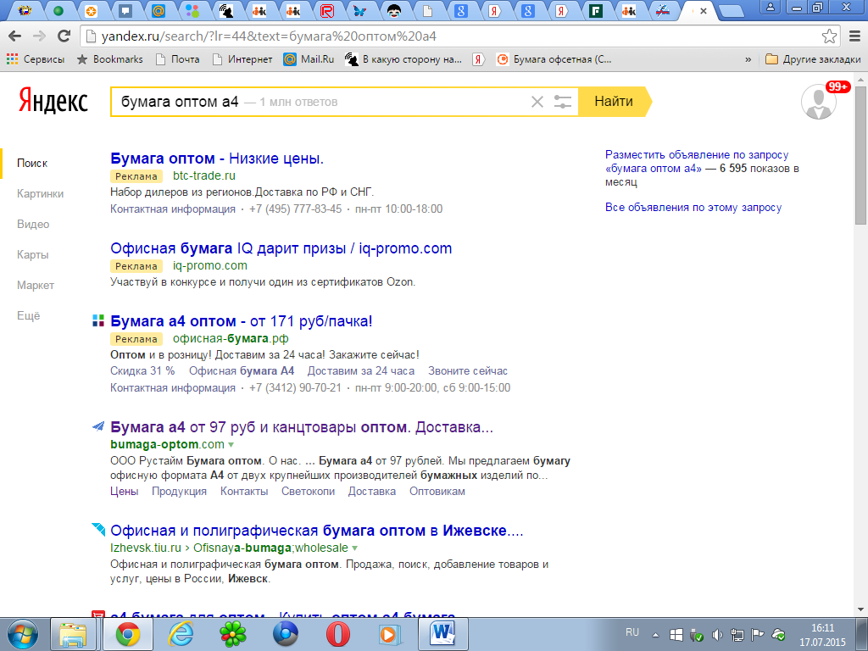868x651 pixels.
Task: Clear the search query with the X
Action: click(537, 102)
